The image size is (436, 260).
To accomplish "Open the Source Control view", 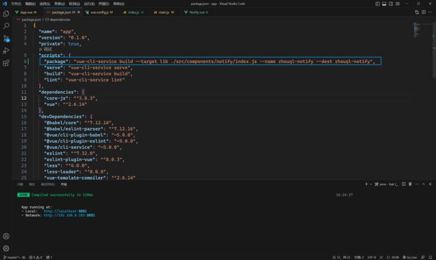I will point(6,38).
